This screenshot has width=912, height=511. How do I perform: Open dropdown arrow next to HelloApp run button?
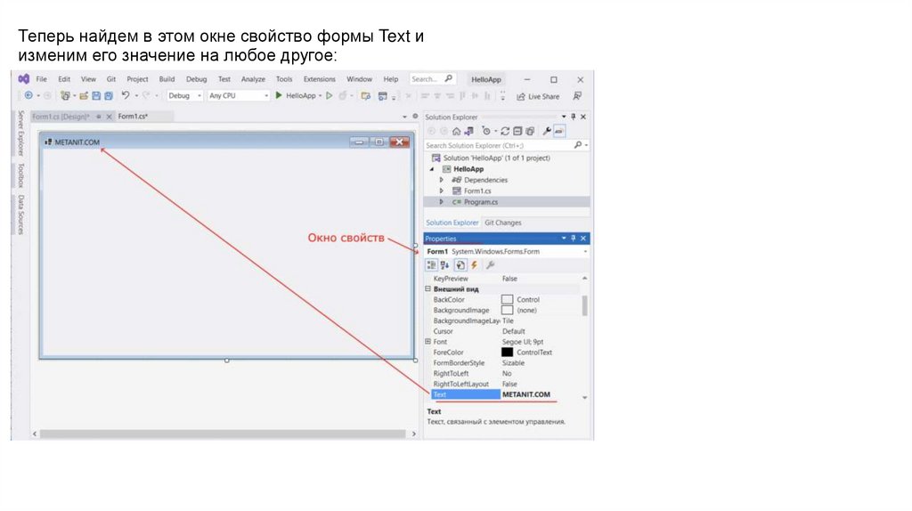pyautogui.click(x=320, y=96)
